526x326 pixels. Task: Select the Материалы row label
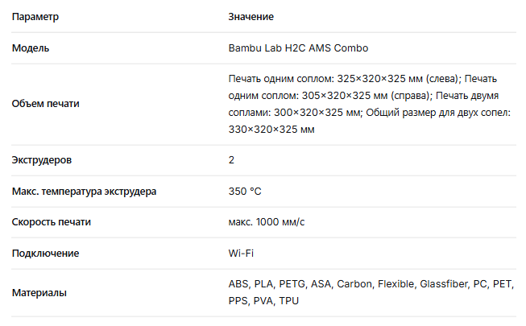click(x=39, y=293)
